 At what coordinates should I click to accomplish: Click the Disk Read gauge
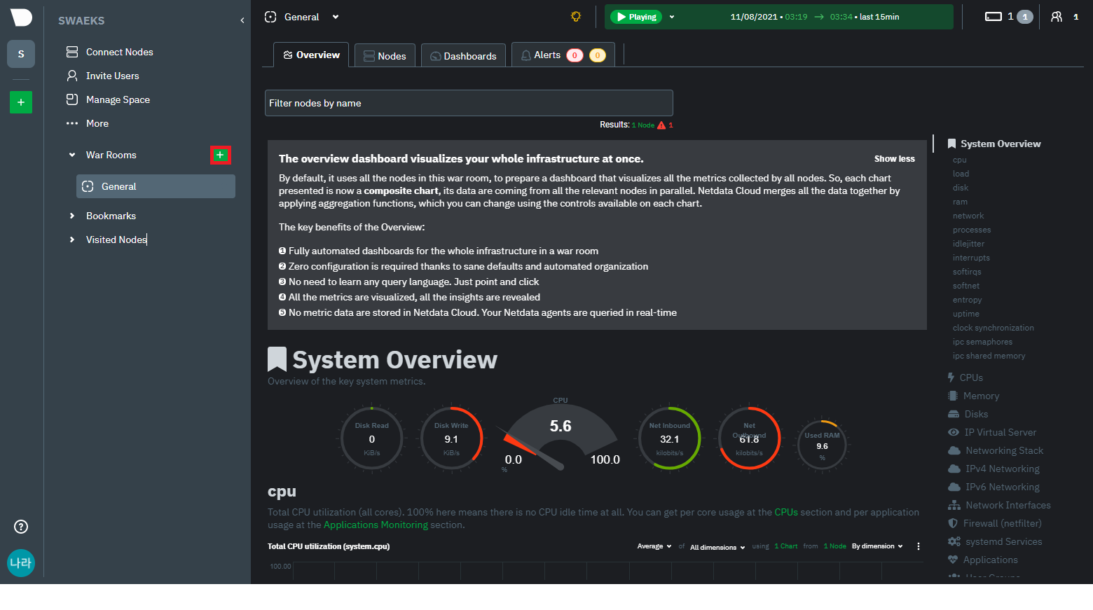click(x=371, y=438)
